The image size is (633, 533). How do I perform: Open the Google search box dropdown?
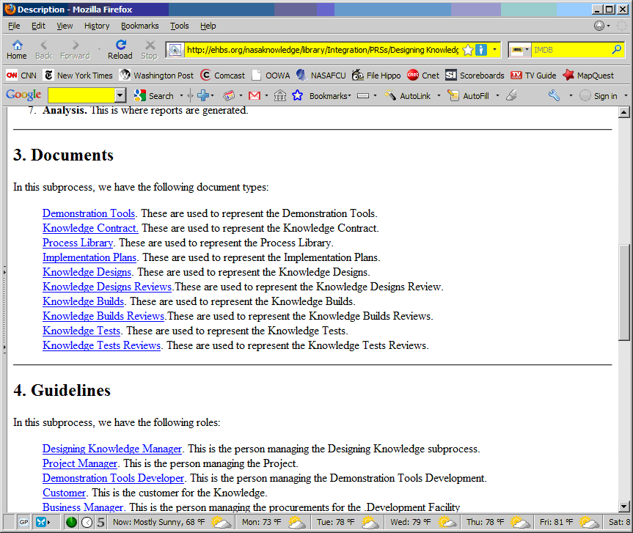[120, 95]
